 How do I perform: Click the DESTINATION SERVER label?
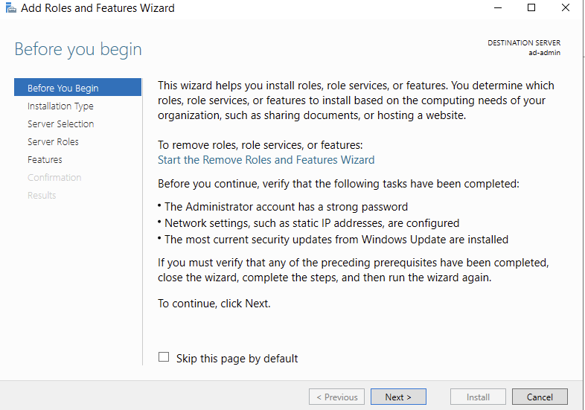tap(524, 43)
